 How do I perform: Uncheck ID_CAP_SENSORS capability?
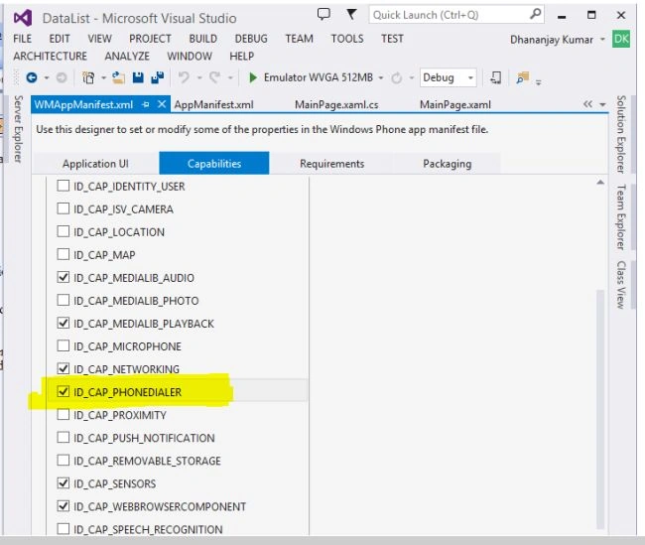pyautogui.click(x=63, y=482)
